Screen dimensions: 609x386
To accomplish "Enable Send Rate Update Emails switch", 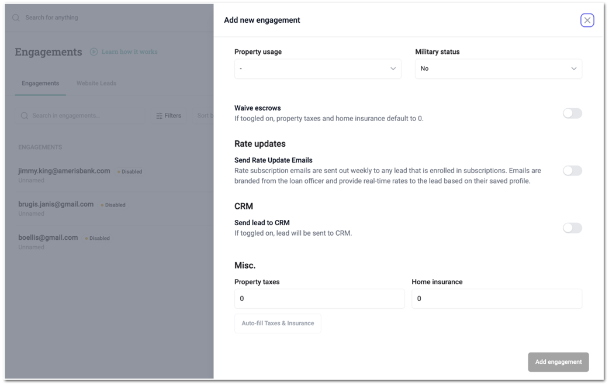I will pos(572,171).
